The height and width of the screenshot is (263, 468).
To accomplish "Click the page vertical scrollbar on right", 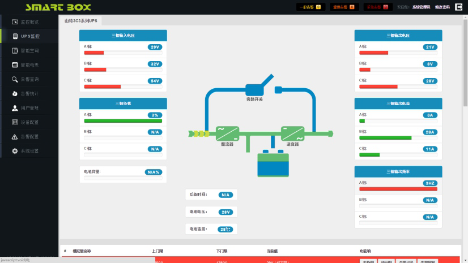I will pos(465,68).
